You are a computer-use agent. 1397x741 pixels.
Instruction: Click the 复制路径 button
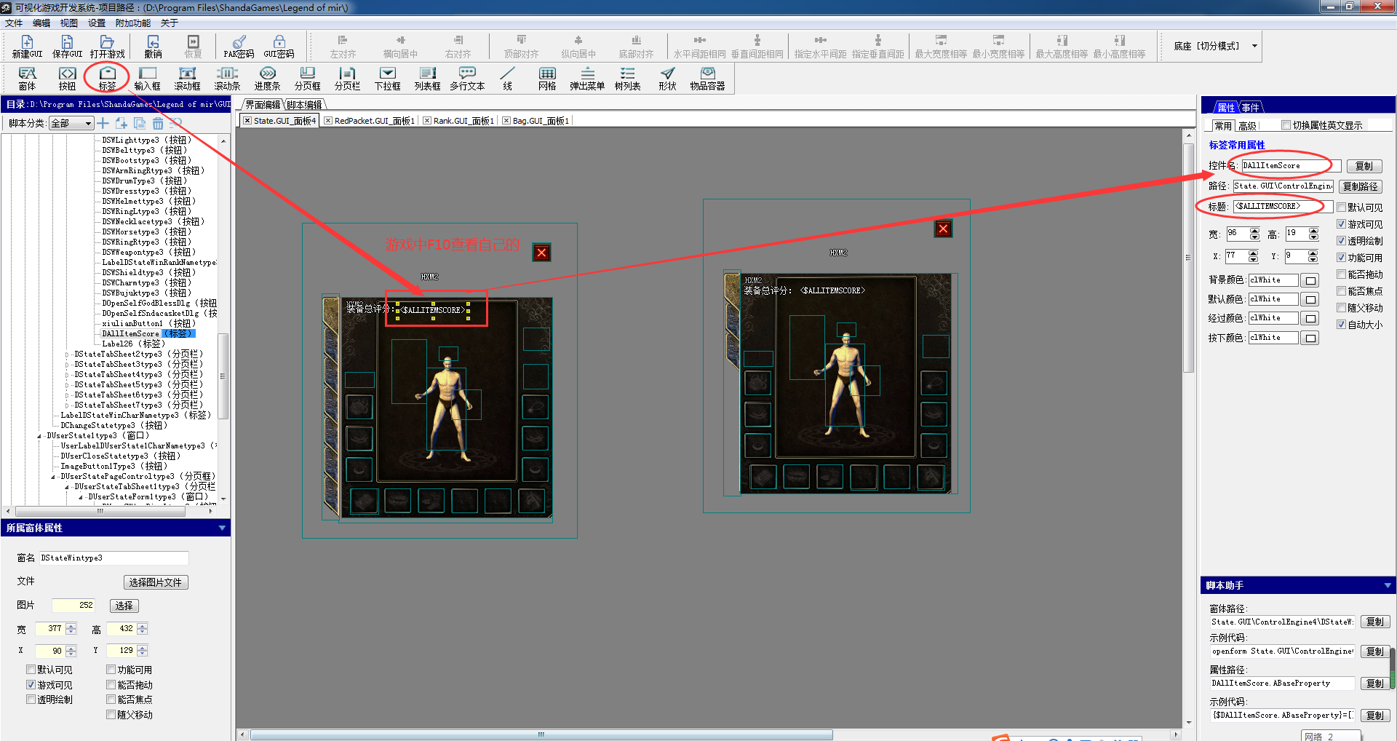(1360, 186)
